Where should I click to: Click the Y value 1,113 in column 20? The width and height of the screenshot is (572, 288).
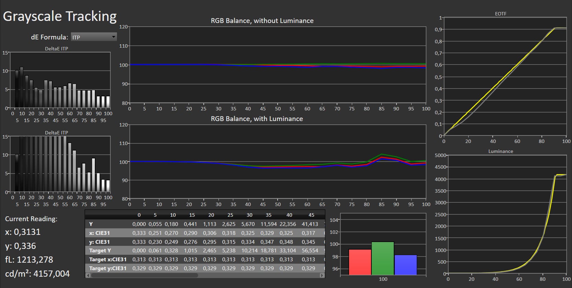(x=210, y=224)
